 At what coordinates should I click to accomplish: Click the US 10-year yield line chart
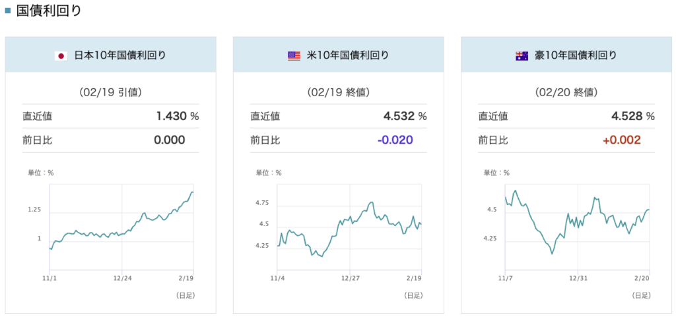click(350, 227)
